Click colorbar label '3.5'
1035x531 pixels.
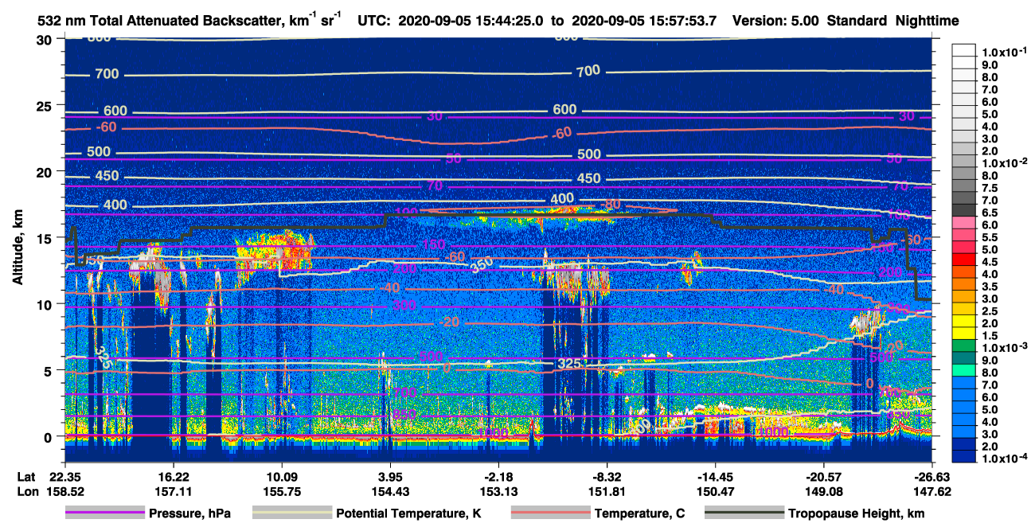tap(990, 287)
